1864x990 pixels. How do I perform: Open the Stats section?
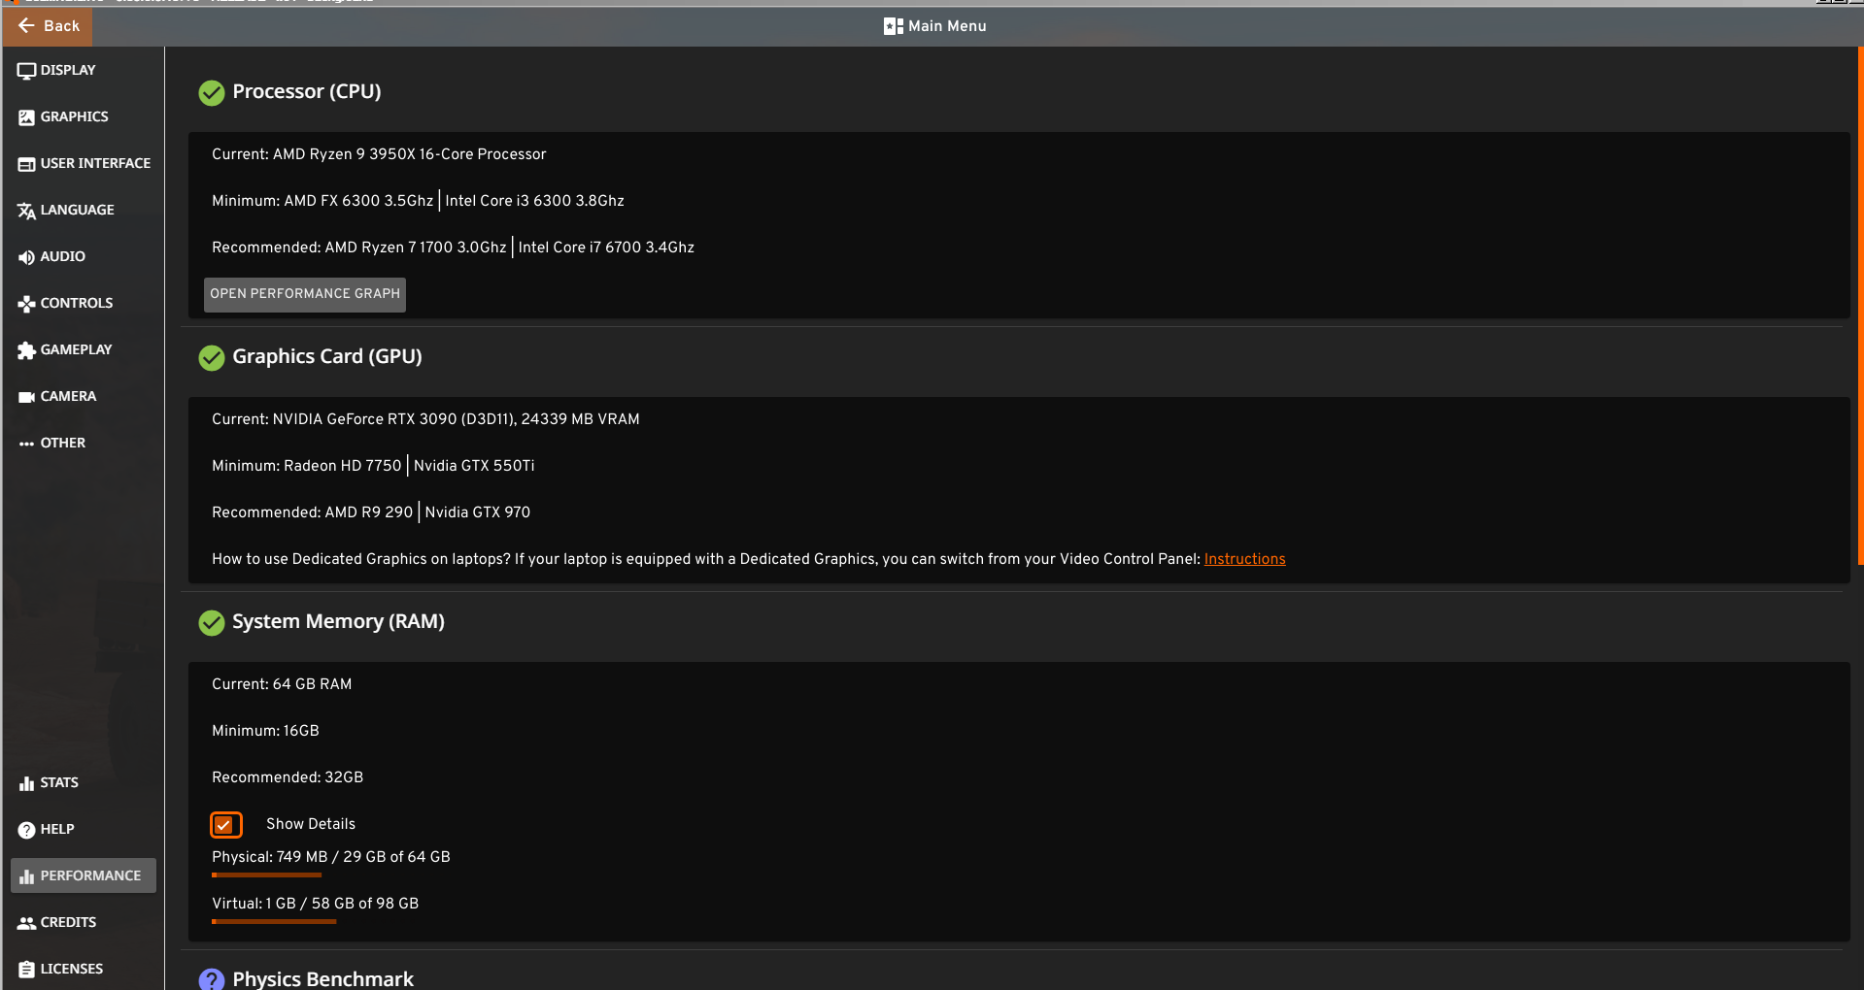84,782
